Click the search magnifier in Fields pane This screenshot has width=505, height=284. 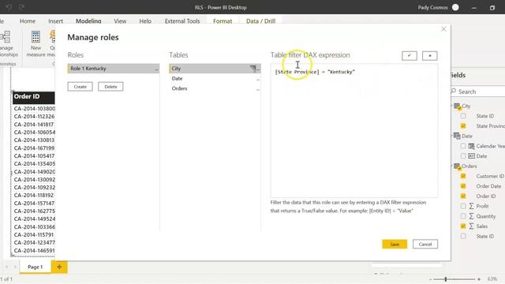point(454,92)
